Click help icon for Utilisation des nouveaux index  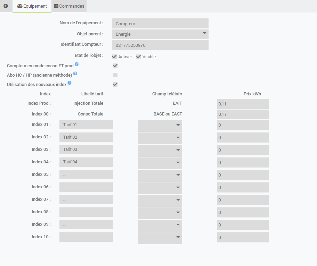[x=70, y=83]
